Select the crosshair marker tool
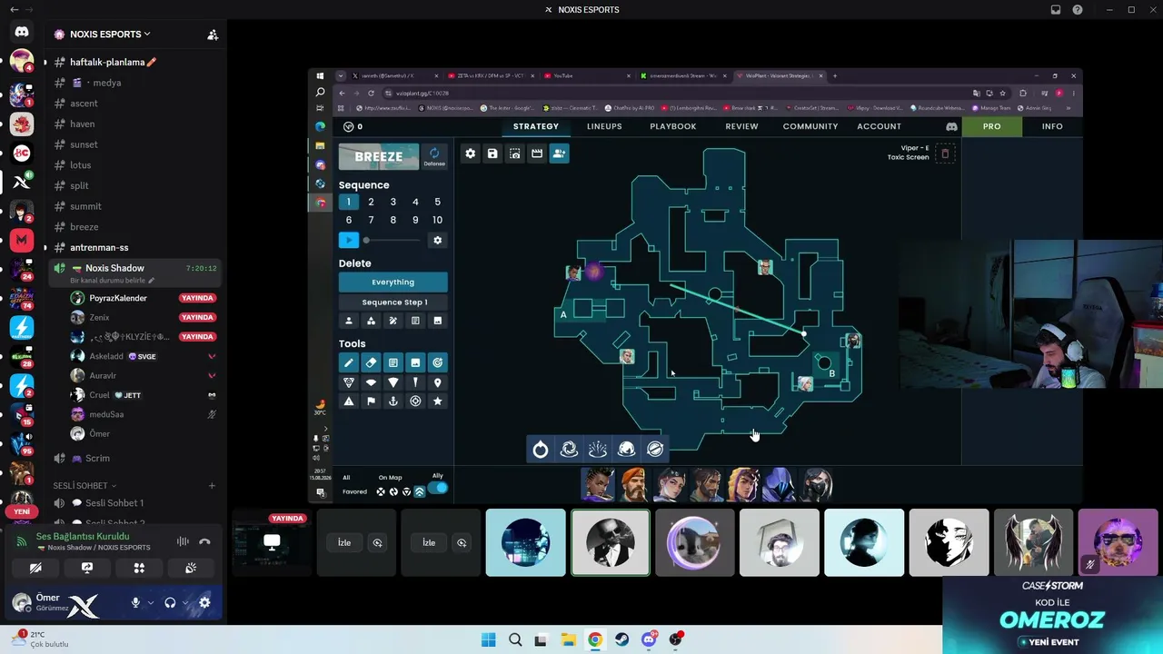This screenshot has width=1163, height=654. pyautogui.click(x=415, y=401)
